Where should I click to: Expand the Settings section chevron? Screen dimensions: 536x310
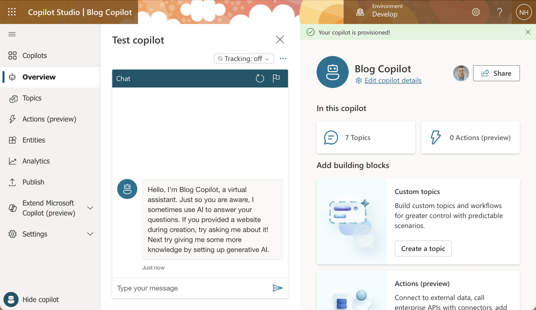tap(90, 234)
